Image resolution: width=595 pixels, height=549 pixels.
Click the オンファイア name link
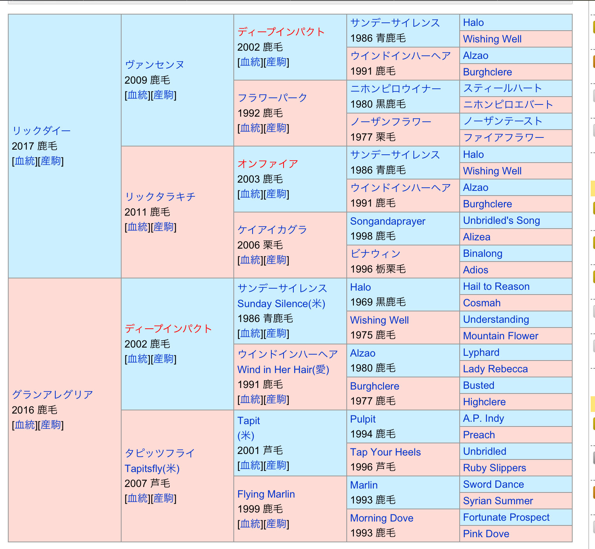point(267,164)
